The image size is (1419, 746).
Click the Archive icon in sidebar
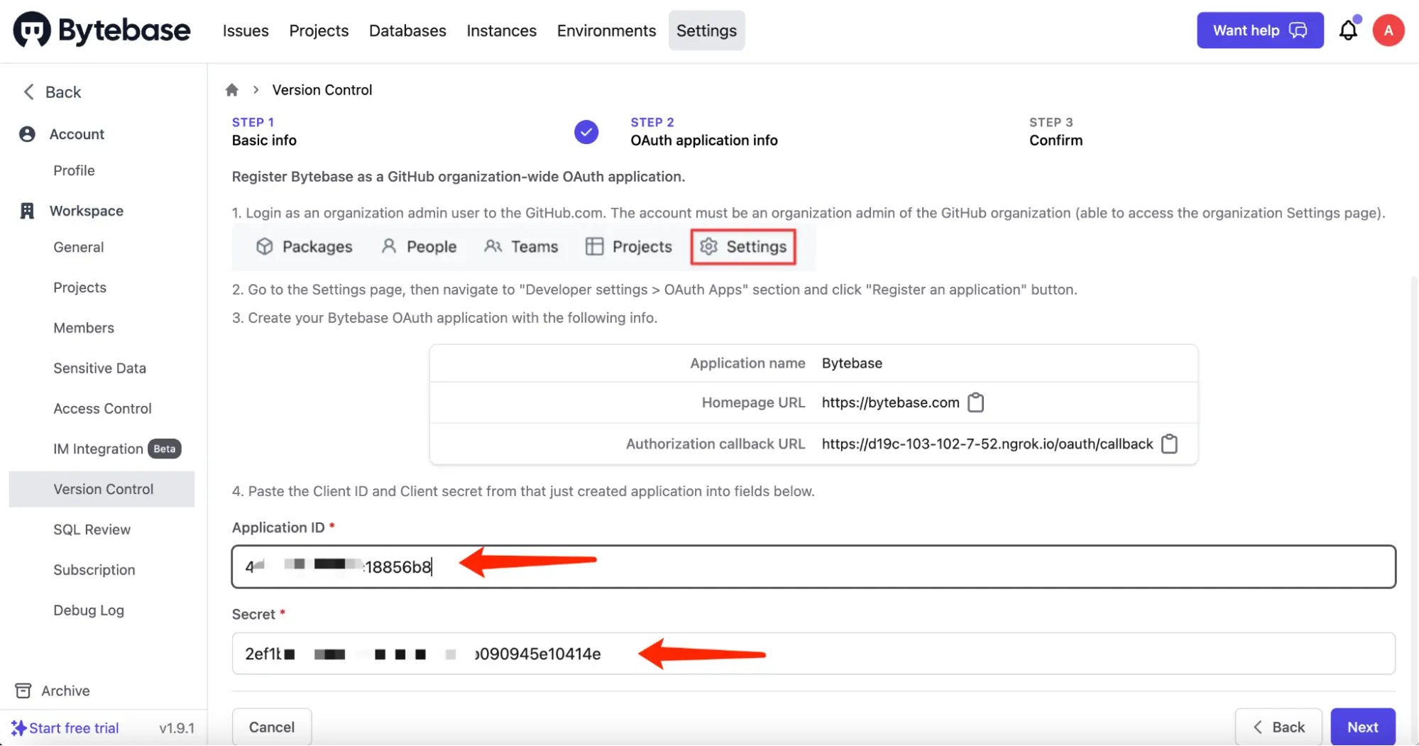[x=23, y=691]
